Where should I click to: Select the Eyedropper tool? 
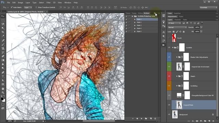pyautogui.click(x=3, y=36)
